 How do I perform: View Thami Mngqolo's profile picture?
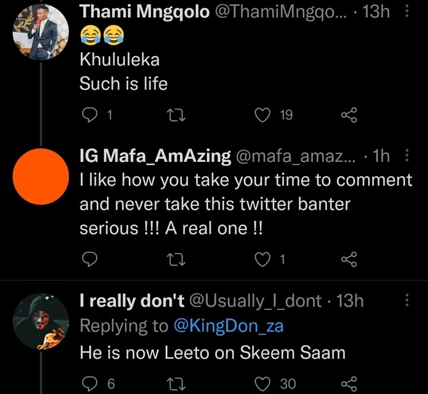click(x=40, y=32)
